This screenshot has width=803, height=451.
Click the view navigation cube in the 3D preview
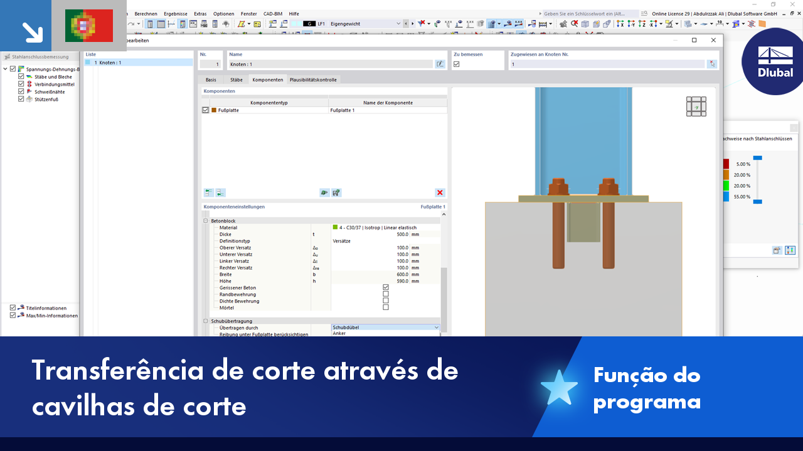[696, 106]
